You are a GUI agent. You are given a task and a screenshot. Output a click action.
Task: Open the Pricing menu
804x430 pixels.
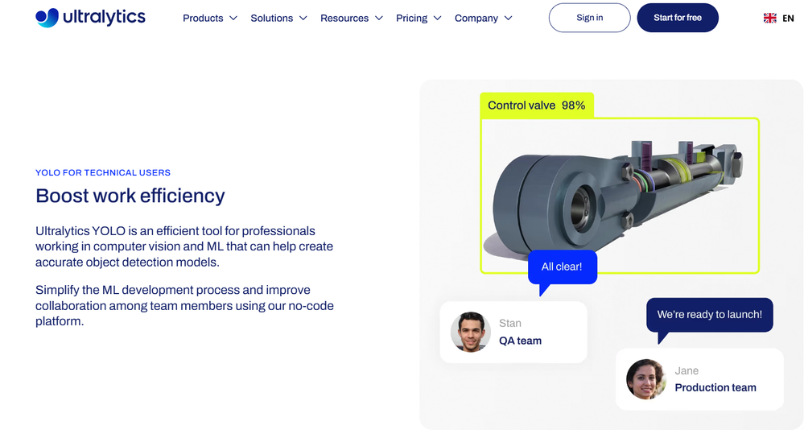click(x=411, y=18)
